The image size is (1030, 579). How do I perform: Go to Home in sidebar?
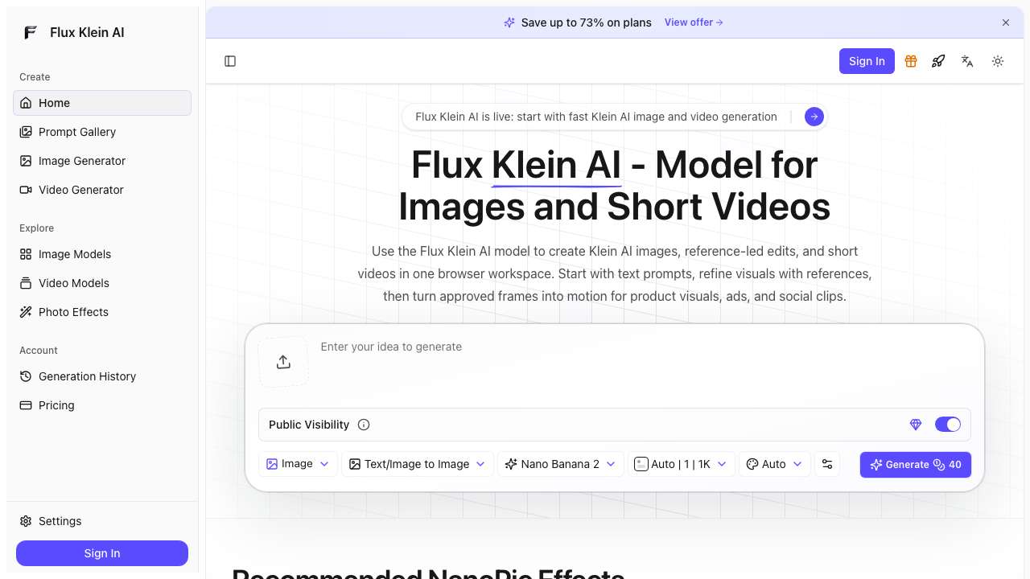coord(102,103)
